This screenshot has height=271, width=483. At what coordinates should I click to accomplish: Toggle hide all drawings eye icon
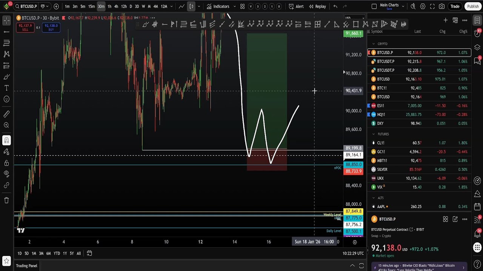[6, 174]
